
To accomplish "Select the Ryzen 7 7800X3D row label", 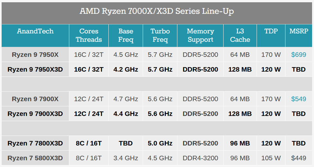I will coord(35,143).
